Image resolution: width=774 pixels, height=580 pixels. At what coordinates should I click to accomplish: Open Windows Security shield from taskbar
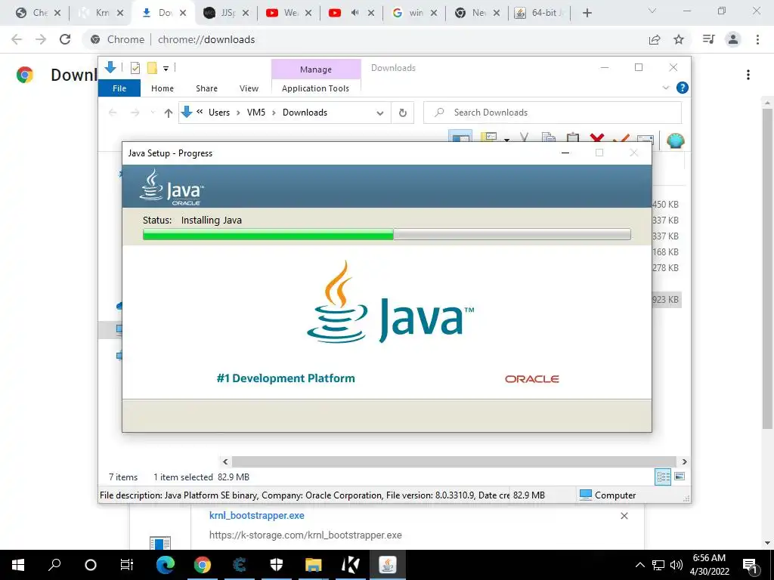(277, 565)
